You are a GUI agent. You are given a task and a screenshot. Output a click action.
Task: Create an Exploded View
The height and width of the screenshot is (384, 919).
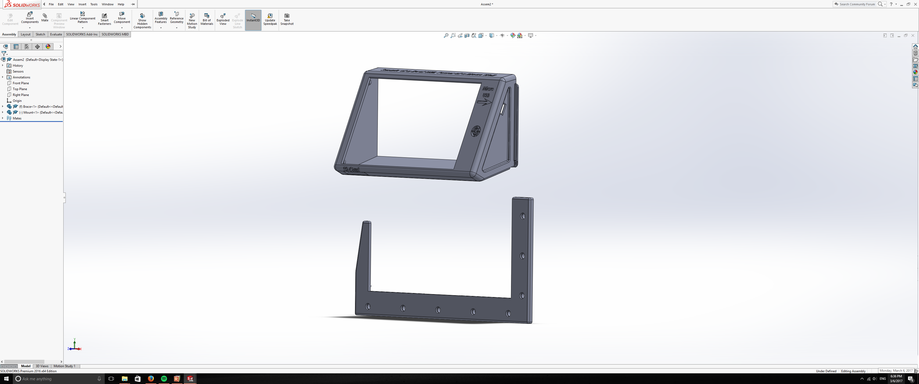(223, 19)
